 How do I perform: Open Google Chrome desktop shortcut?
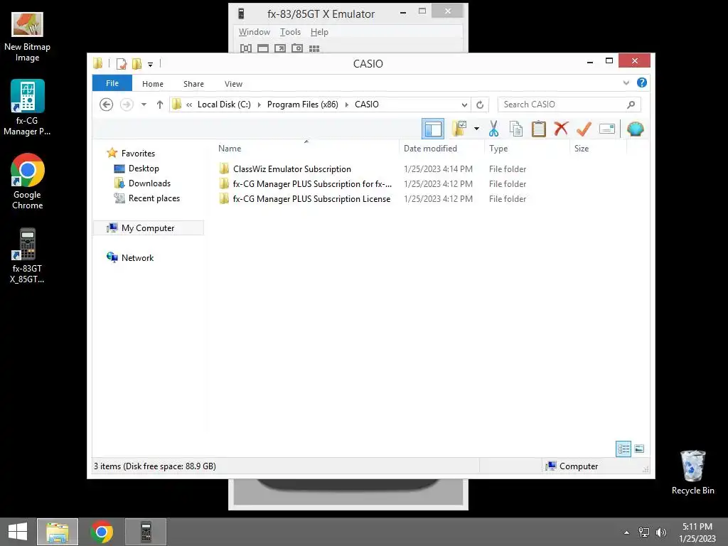point(28,181)
